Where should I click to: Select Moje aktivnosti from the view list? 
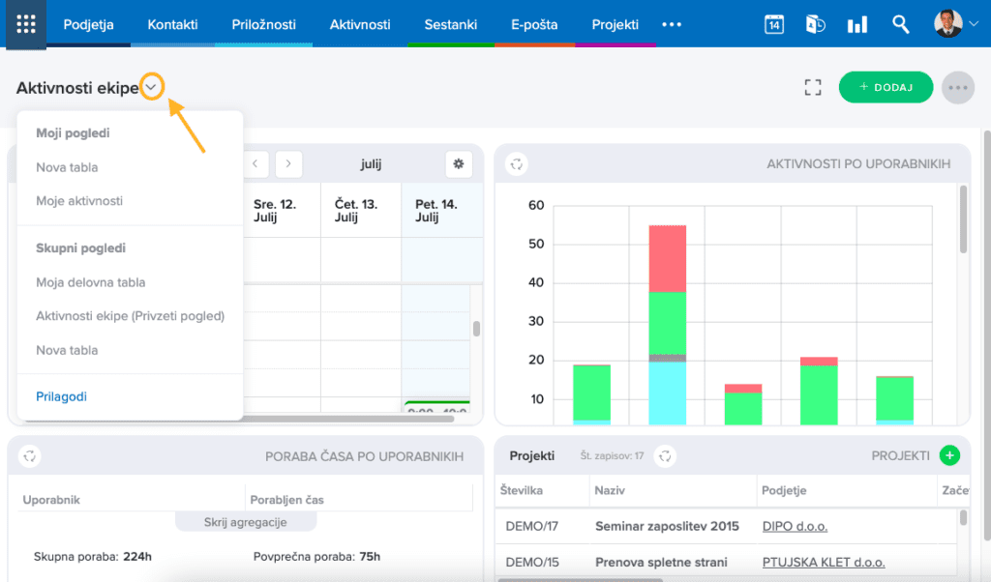(x=79, y=201)
